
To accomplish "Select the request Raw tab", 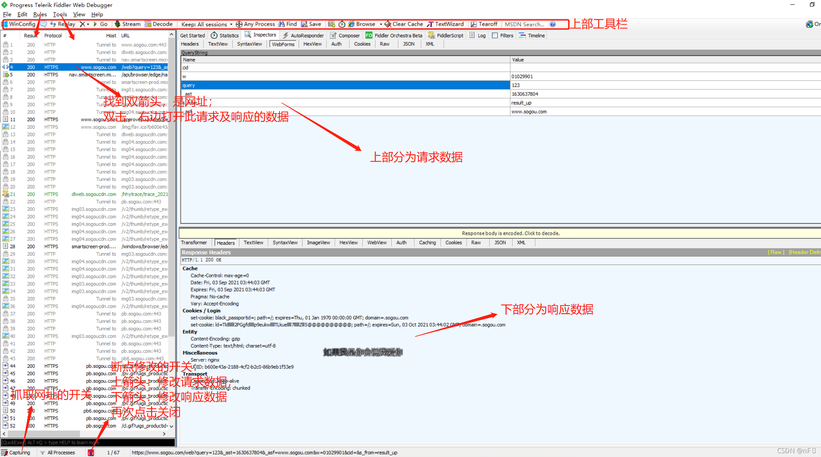I will [384, 44].
